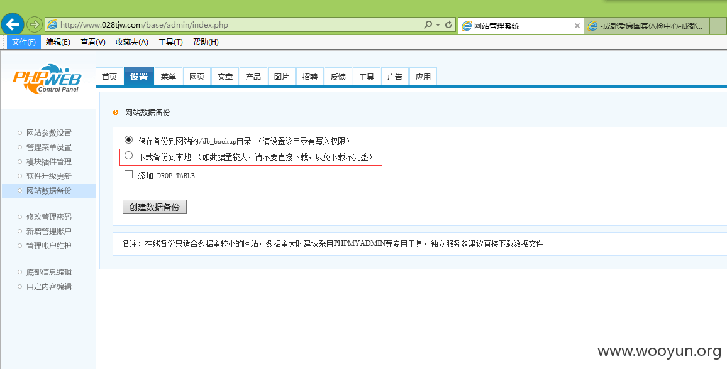This screenshot has width=727, height=369.
Task: Click the search magnifier icon in address bar
Action: (428, 24)
